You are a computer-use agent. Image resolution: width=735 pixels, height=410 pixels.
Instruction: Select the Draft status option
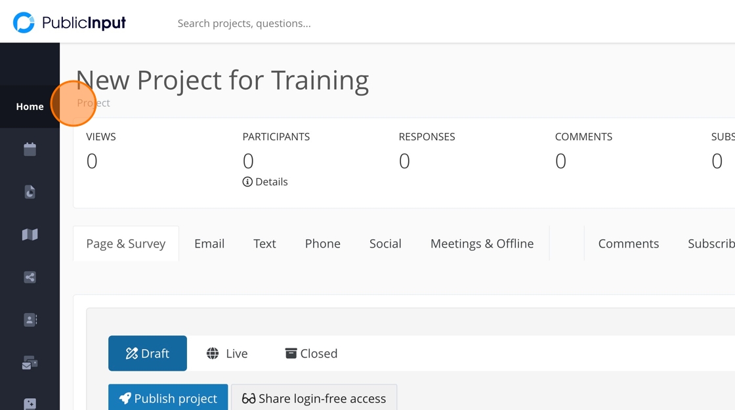pyautogui.click(x=148, y=353)
